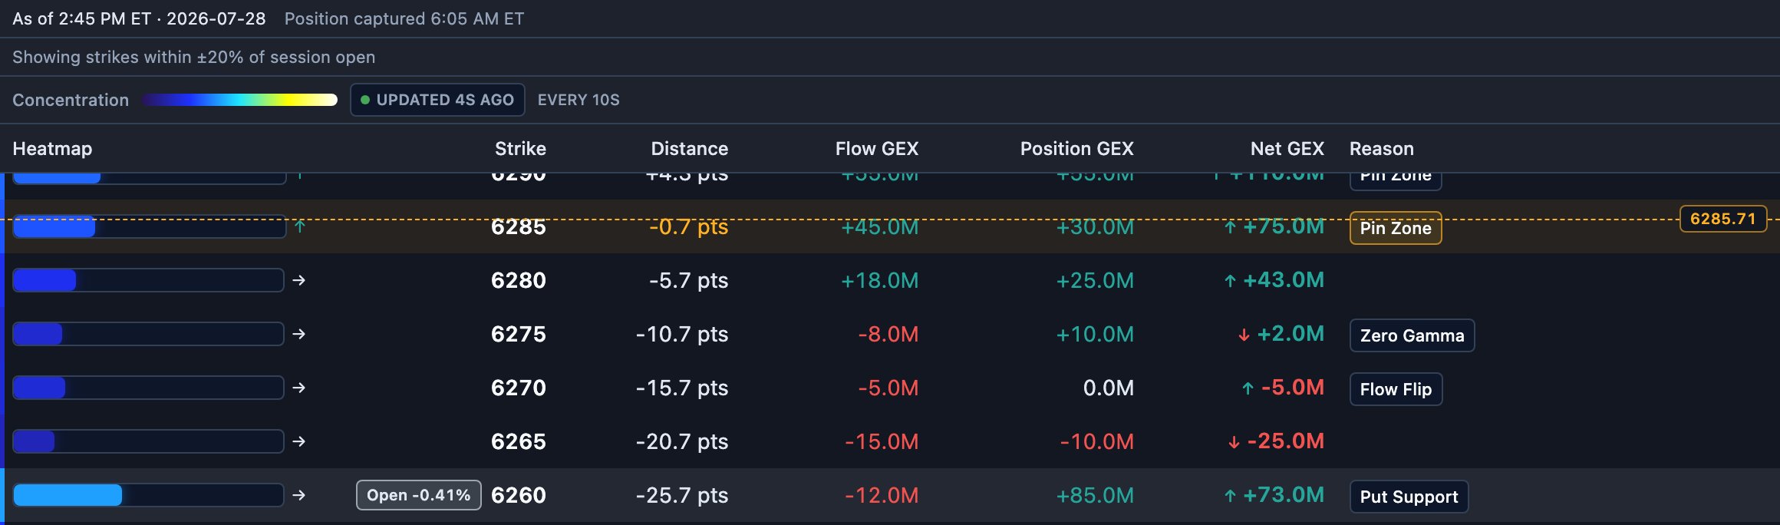Click the heatmap bar for strike 6270

148,388
